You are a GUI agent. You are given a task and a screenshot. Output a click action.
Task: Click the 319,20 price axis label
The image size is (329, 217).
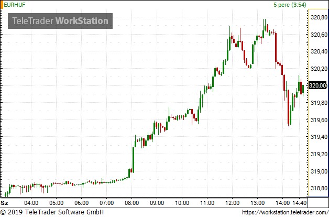point(319,154)
